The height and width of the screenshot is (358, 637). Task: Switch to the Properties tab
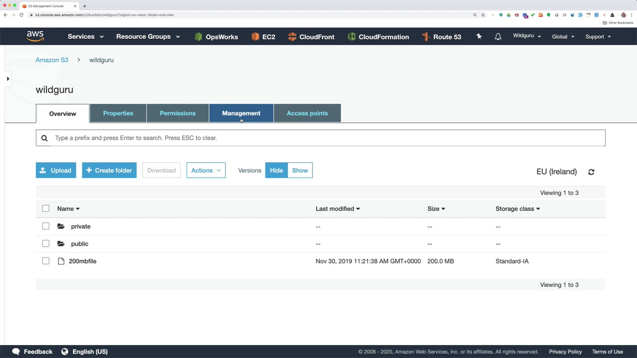pos(118,113)
